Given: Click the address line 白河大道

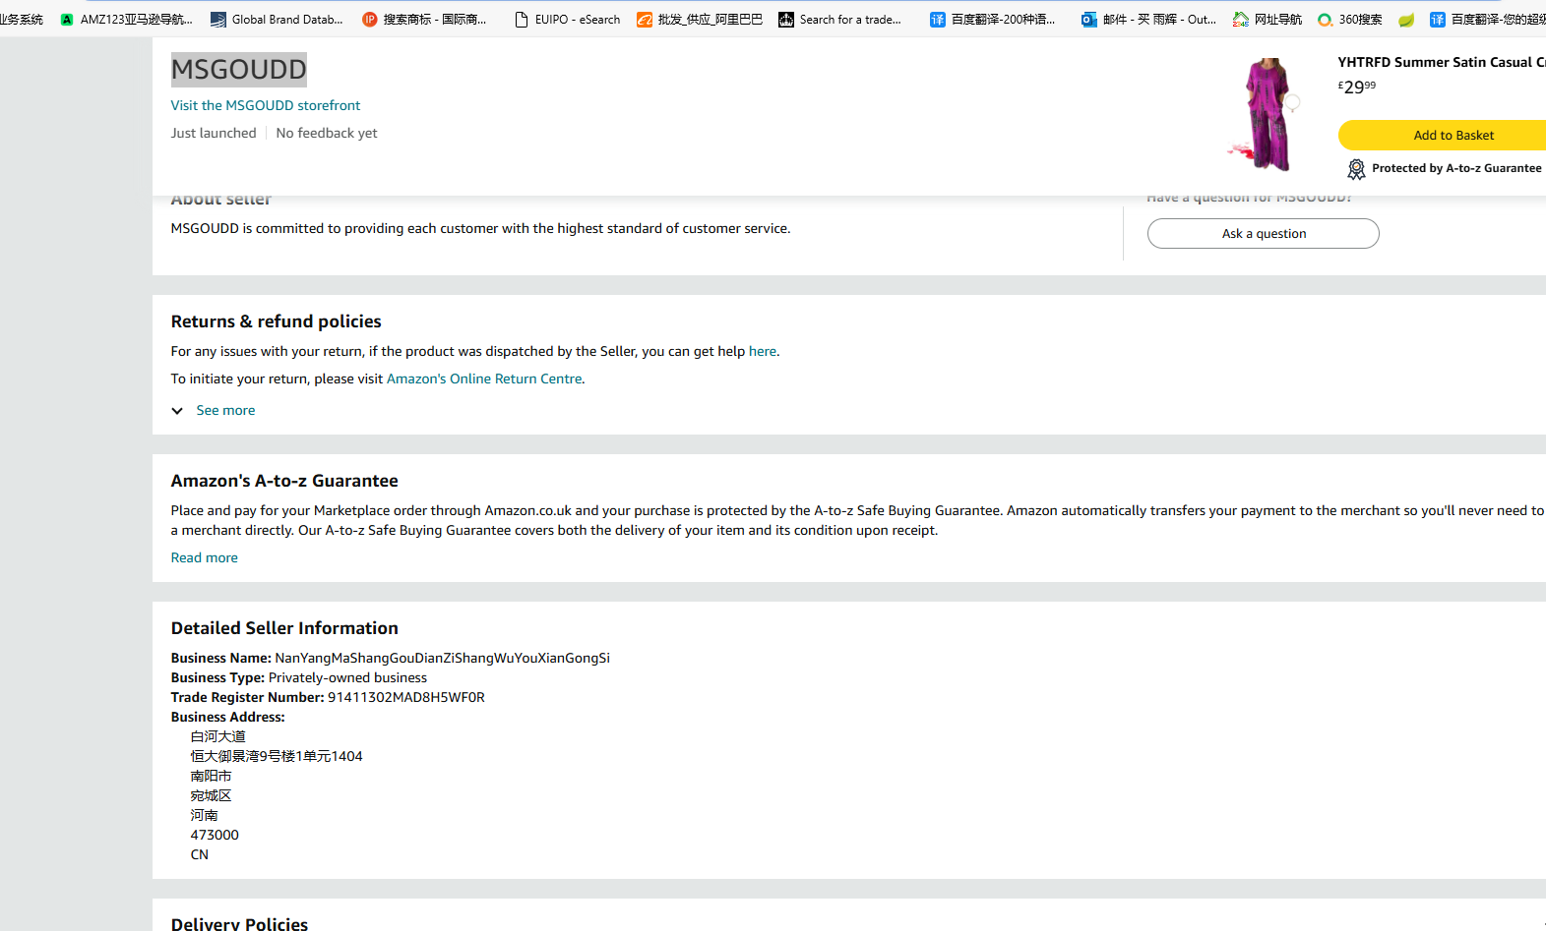Looking at the screenshot, I should [x=218, y=736].
